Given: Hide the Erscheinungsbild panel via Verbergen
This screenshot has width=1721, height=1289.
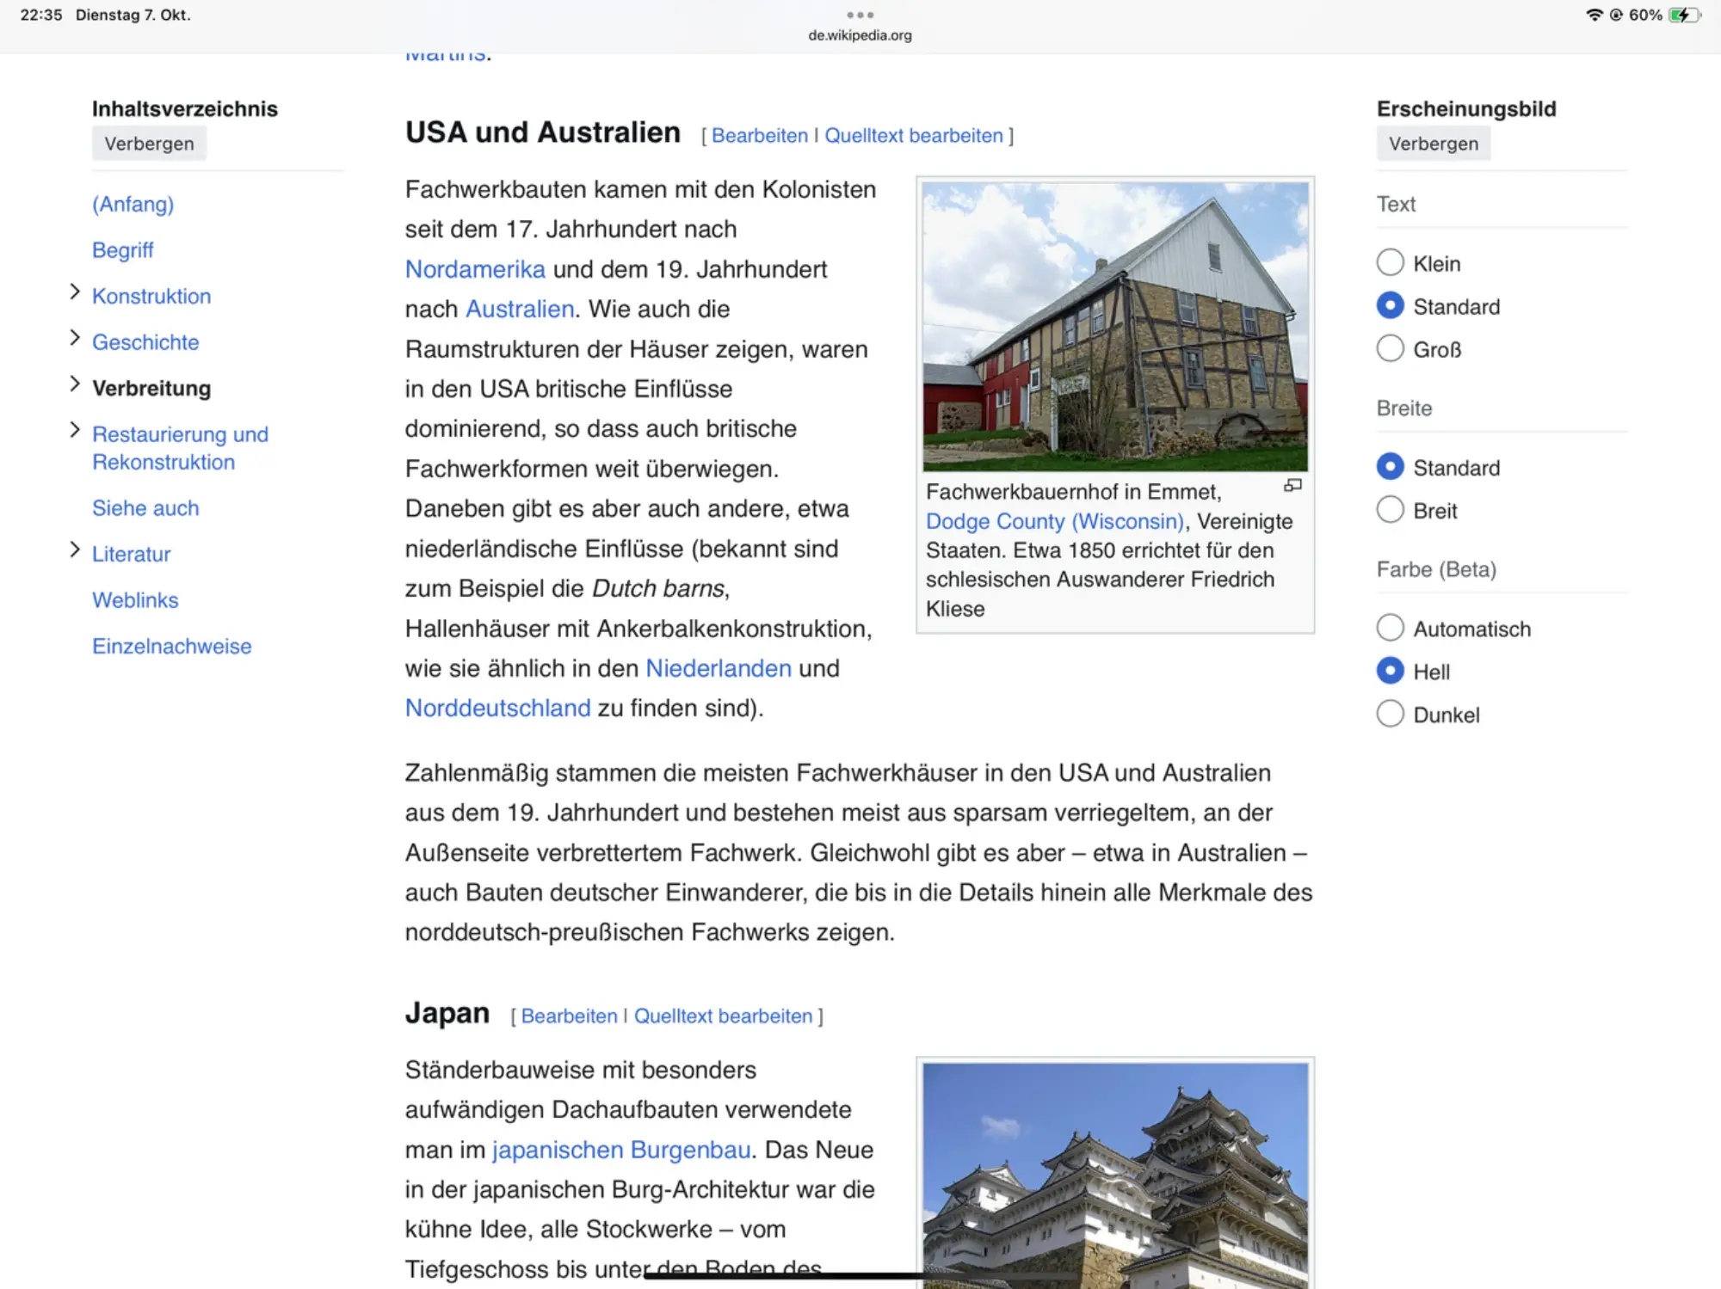Looking at the screenshot, I should click(x=1433, y=144).
